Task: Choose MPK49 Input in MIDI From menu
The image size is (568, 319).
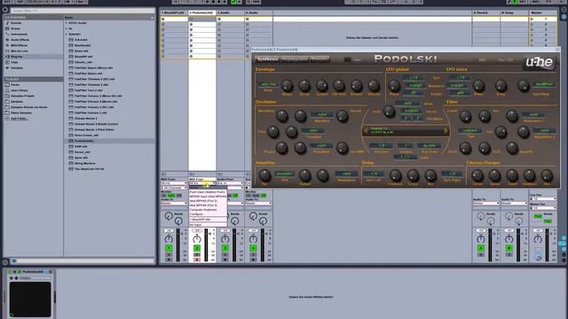Action: coord(207,197)
